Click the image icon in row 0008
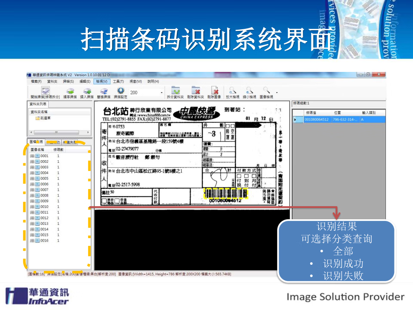Image resolution: width=413 pixels, height=310 pixels. coord(37,195)
